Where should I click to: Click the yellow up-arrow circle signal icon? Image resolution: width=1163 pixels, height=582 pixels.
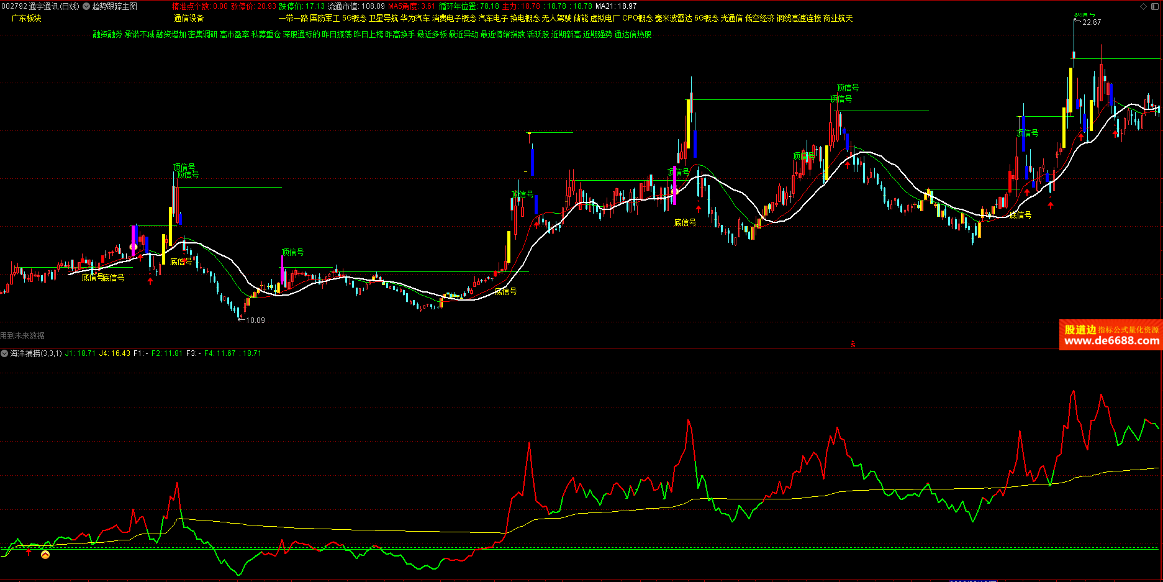(45, 555)
